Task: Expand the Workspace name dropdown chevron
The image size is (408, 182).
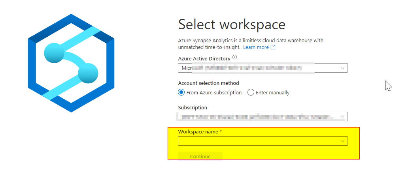Action: coord(342,141)
